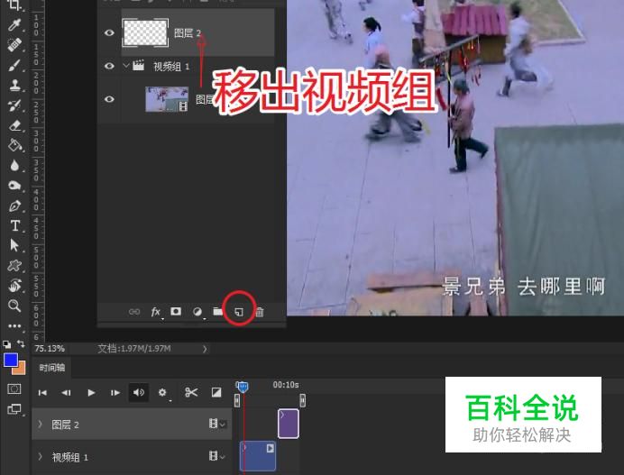Step to the previous frame
The width and height of the screenshot is (624, 475).
[66, 393]
